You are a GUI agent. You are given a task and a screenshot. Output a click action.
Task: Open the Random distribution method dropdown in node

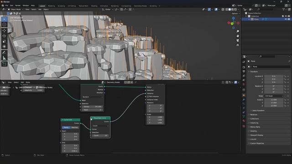pos(93,97)
